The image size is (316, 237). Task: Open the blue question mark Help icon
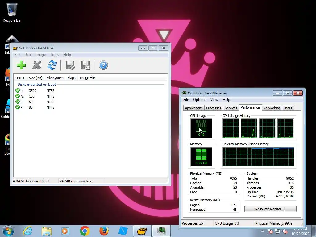click(103, 65)
